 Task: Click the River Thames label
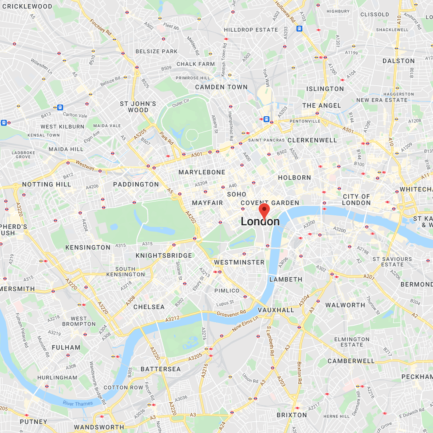pos(78,403)
